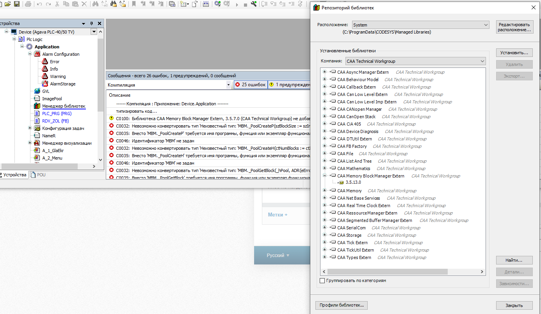Collapse CAA Memory Block Manager Extern node
Screen dimensions: 541x314
tap(324, 176)
